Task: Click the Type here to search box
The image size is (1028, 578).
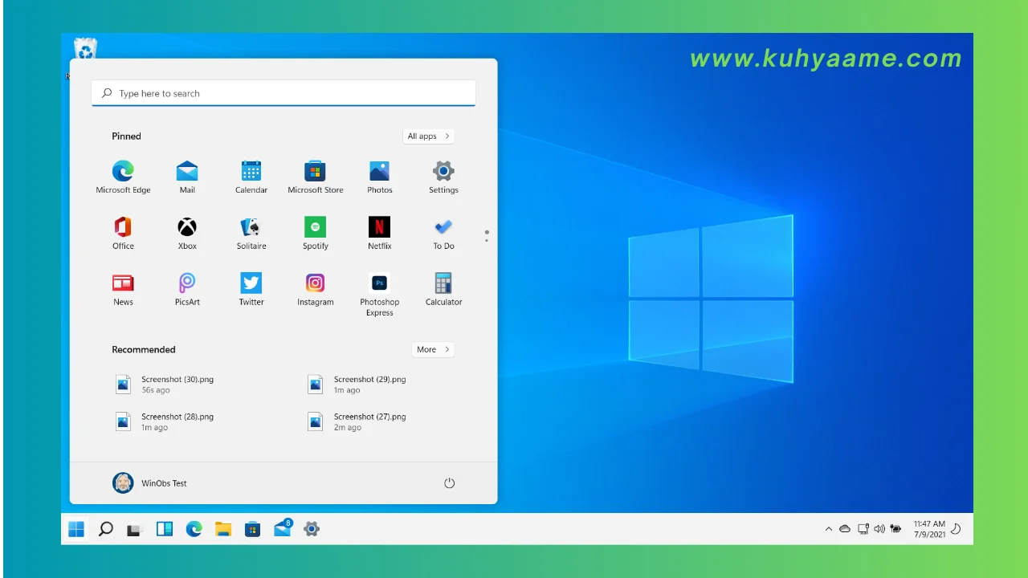Action: point(284,93)
